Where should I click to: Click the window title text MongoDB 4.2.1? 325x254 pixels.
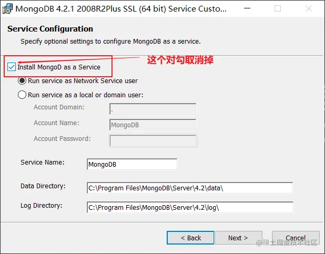[121, 9]
